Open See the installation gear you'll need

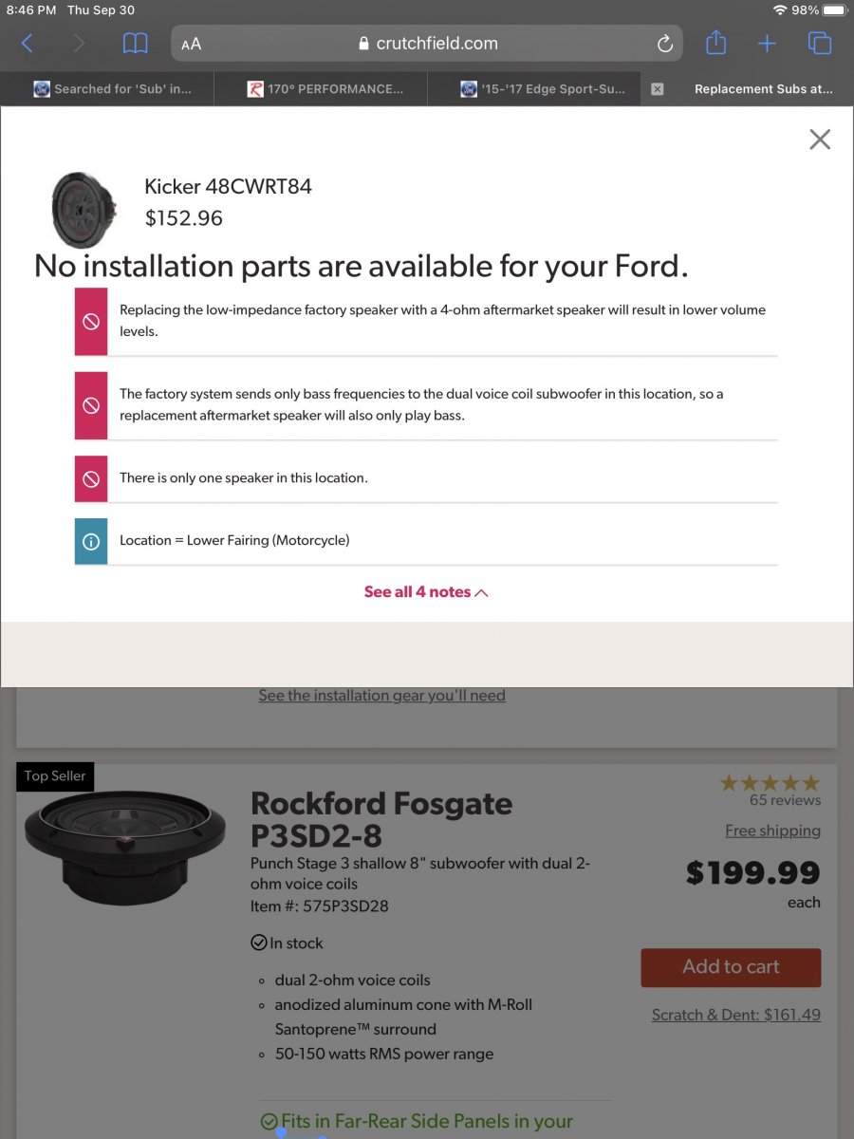381,696
